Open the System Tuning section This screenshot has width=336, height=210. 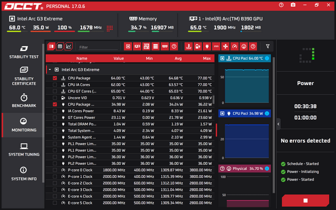(24, 150)
